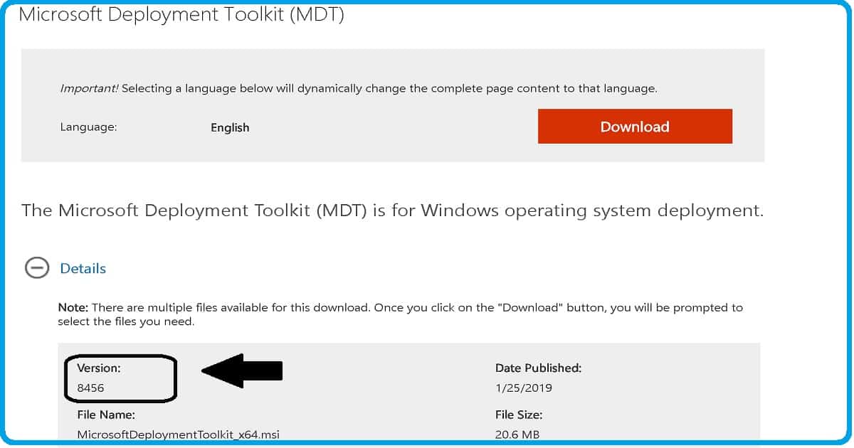Click the red Download button

click(635, 127)
